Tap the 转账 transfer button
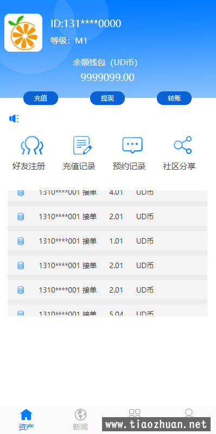Viewport: 216px width, 434px height. (x=174, y=98)
